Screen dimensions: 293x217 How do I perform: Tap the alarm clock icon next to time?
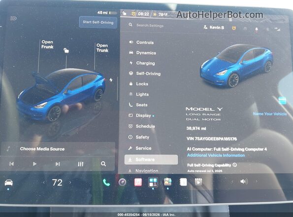[133, 14]
